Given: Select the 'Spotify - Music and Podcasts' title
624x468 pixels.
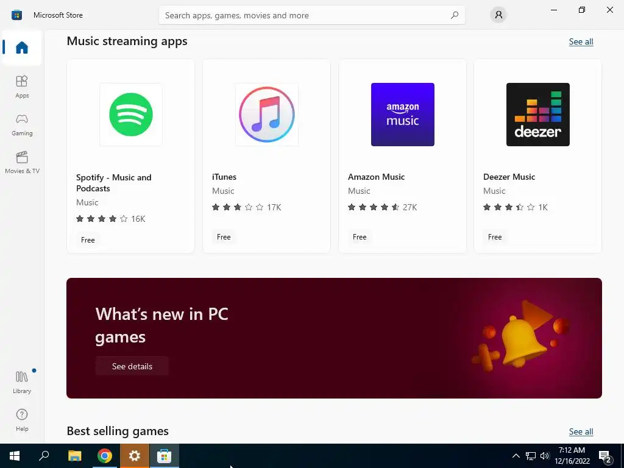Looking at the screenshot, I should point(114,183).
